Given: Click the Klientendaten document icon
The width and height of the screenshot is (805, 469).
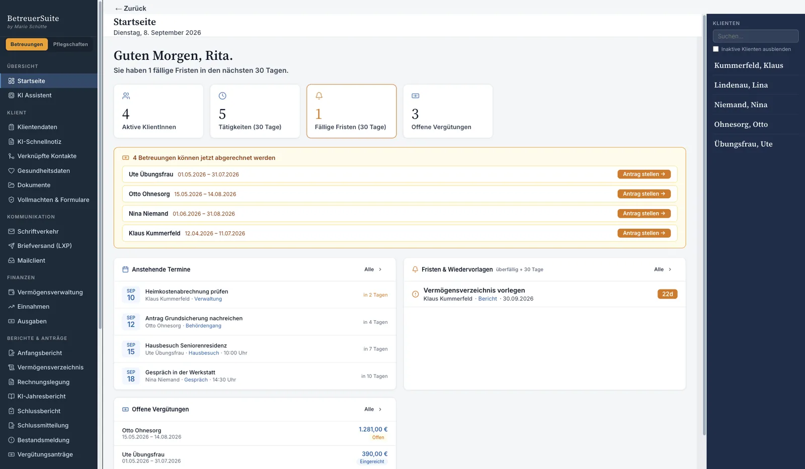Looking at the screenshot, I should pyautogui.click(x=11, y=127).
